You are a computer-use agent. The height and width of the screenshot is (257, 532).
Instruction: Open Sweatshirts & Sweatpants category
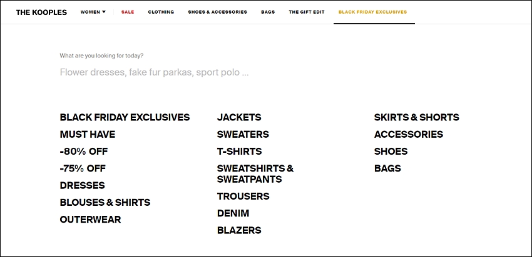255,174
